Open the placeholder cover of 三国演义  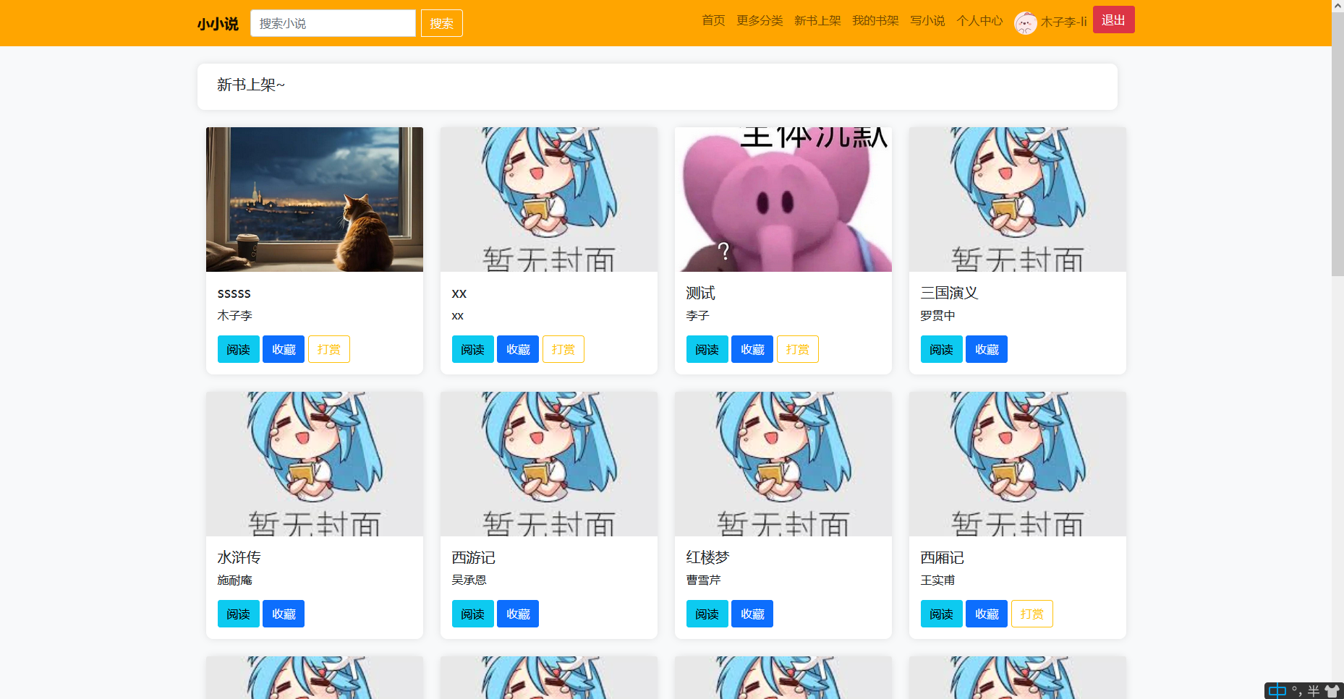coord(1018,200)
